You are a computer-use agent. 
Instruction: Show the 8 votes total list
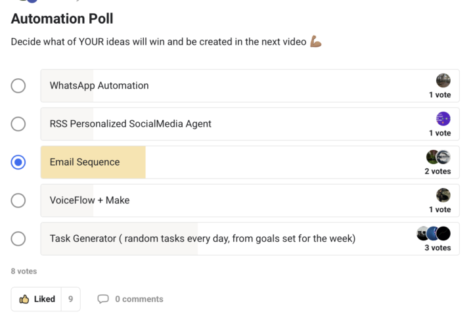[24, 271]
